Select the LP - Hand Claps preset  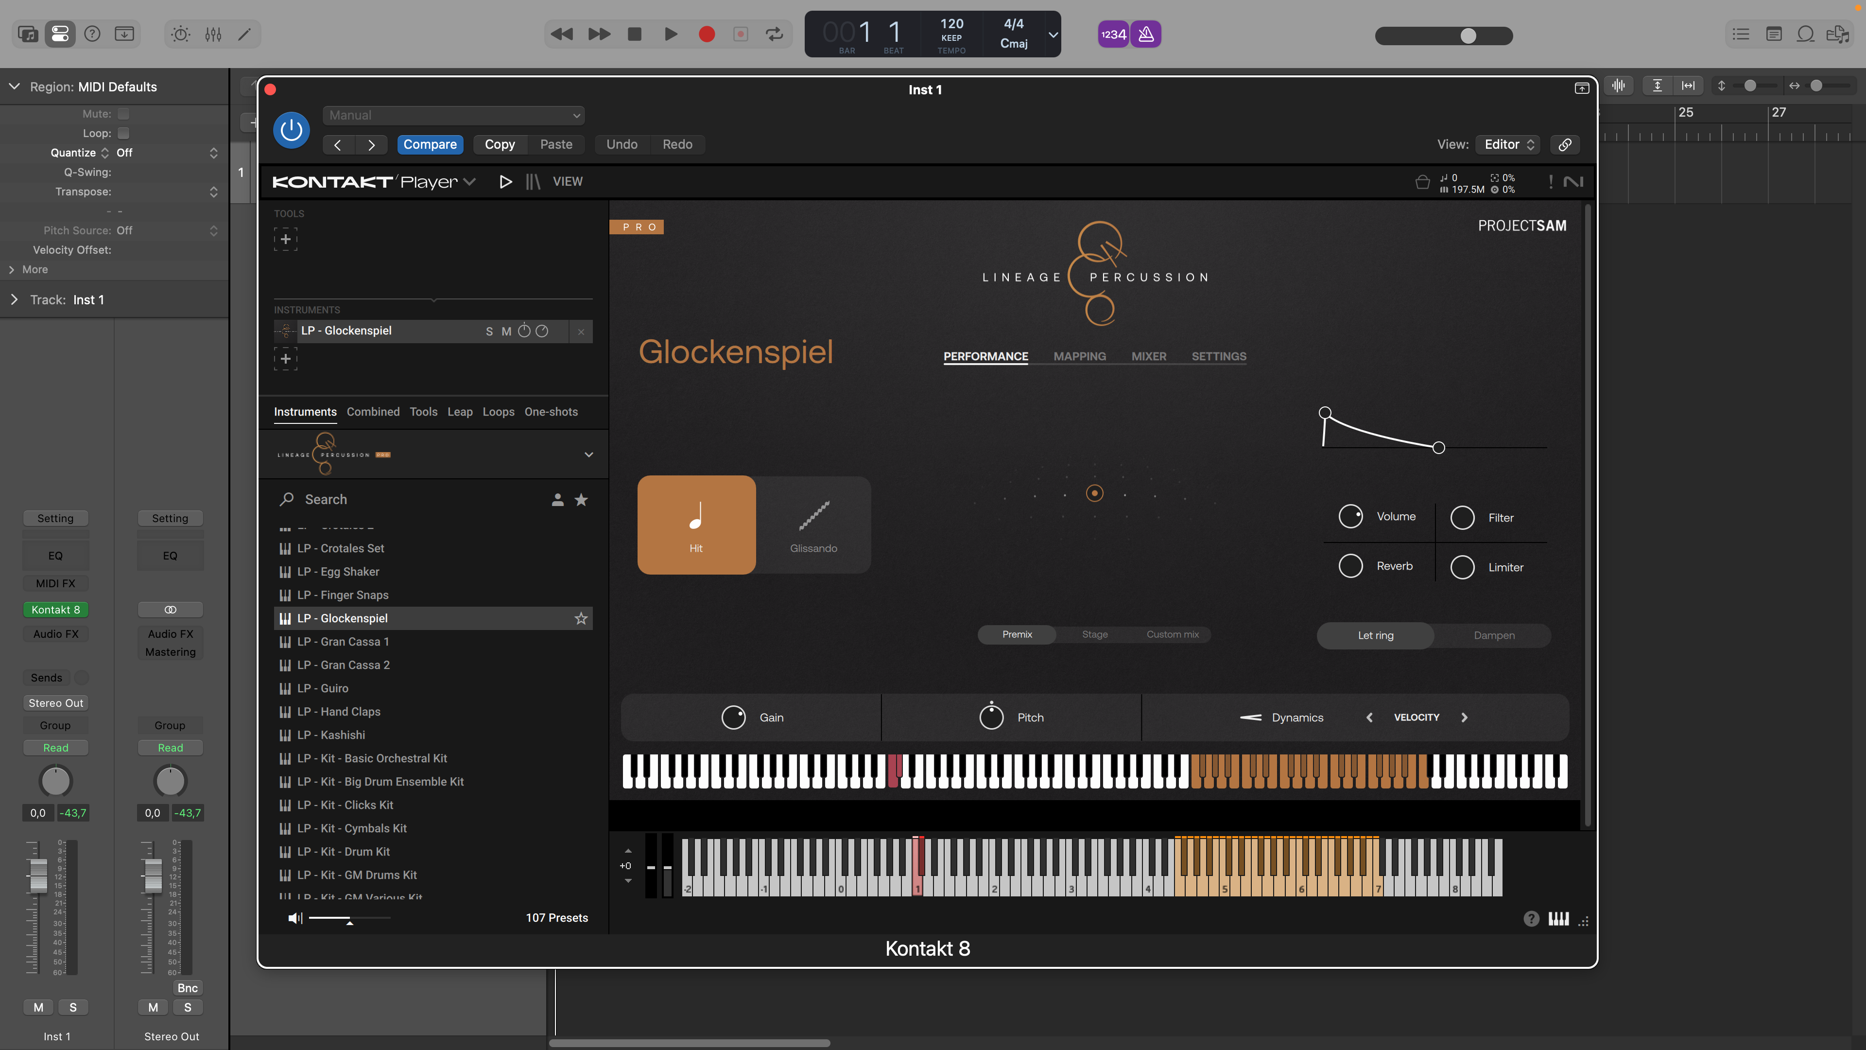pyautogui.click(x=339, y=712)
